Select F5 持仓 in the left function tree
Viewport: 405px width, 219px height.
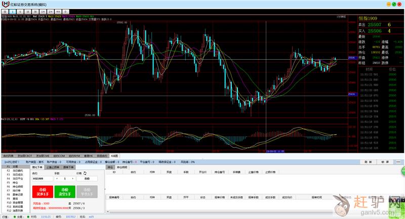click(13, 183)
